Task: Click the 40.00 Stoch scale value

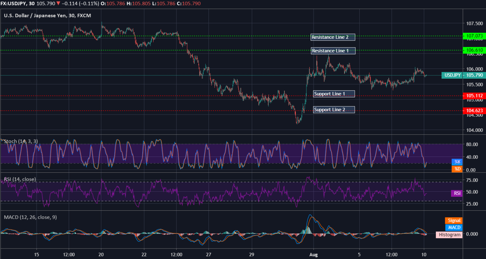Action: (472, 157)
